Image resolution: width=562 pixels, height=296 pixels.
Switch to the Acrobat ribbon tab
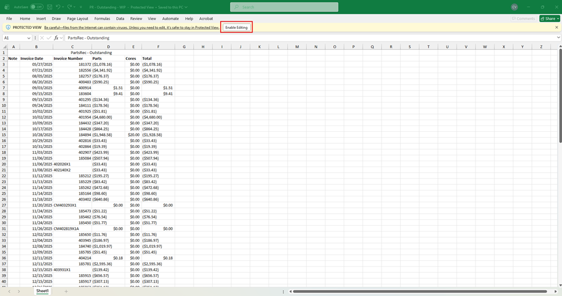[x=206, y=18]
